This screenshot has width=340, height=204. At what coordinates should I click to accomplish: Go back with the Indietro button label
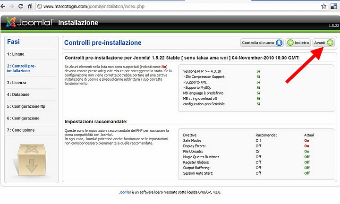pyautogui.click(x=302, y=42)
